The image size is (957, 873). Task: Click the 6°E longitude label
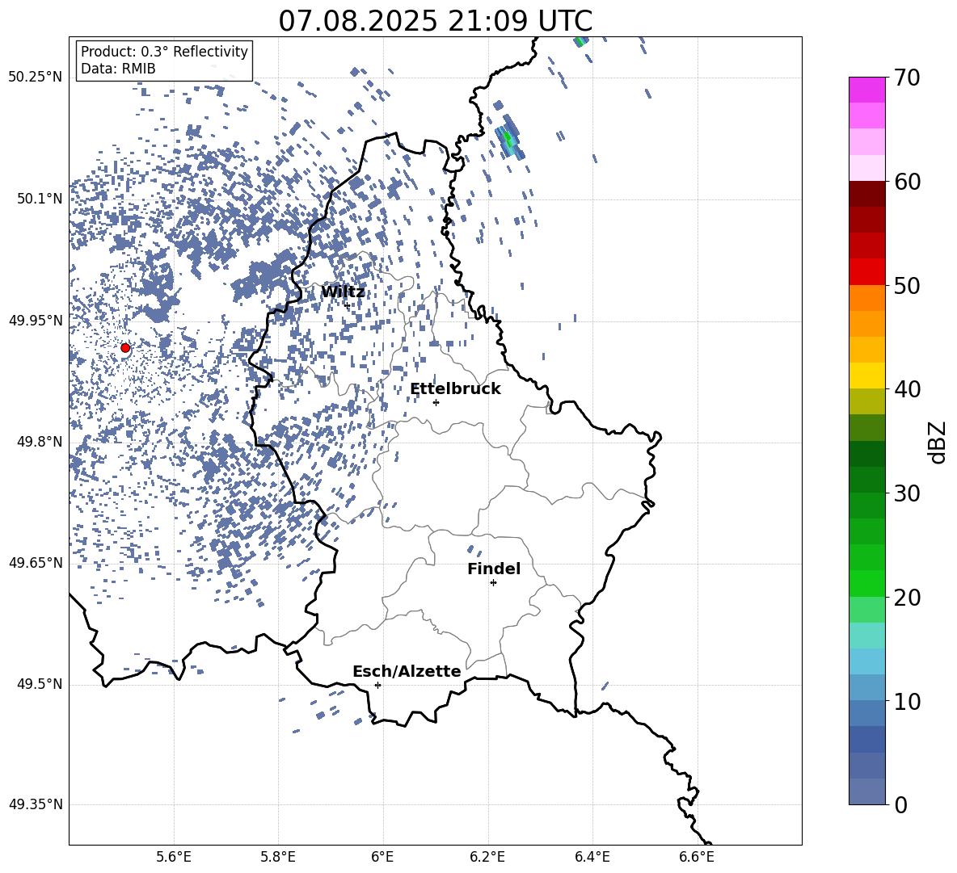382,857
